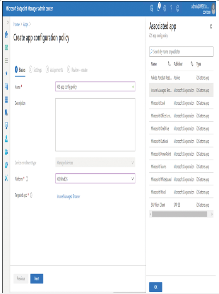This screenshot has width=219, height=294.
Task: Select the Review + create step tab
Action: coord(77,70)
